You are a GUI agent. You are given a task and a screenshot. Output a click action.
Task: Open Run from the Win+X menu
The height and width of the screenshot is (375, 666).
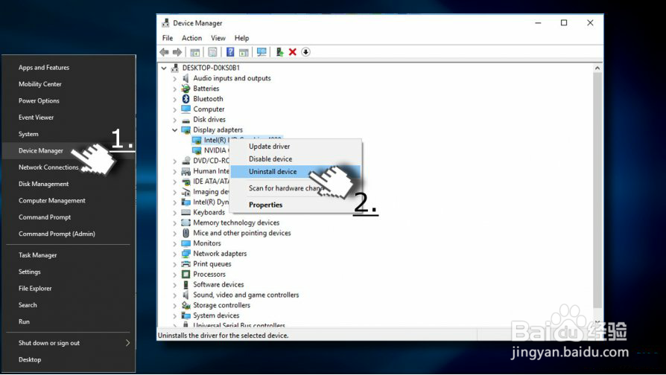(69, 321)
